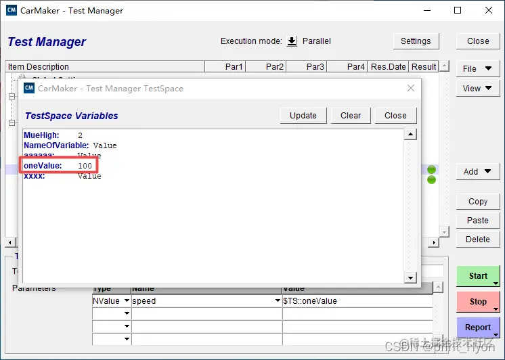The height and width of the screenshot is (360, 505).
Task: Open the Add menu dropdown
Action: [x=478, y=172]
